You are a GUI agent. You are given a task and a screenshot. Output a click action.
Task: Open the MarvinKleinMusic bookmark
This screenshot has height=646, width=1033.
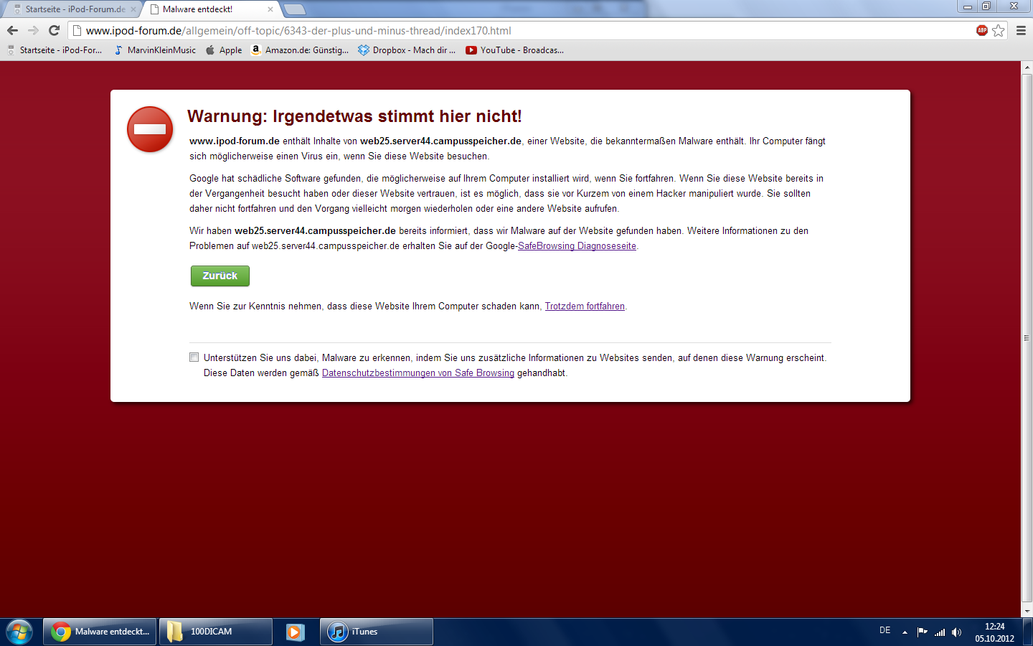(155, 50)
